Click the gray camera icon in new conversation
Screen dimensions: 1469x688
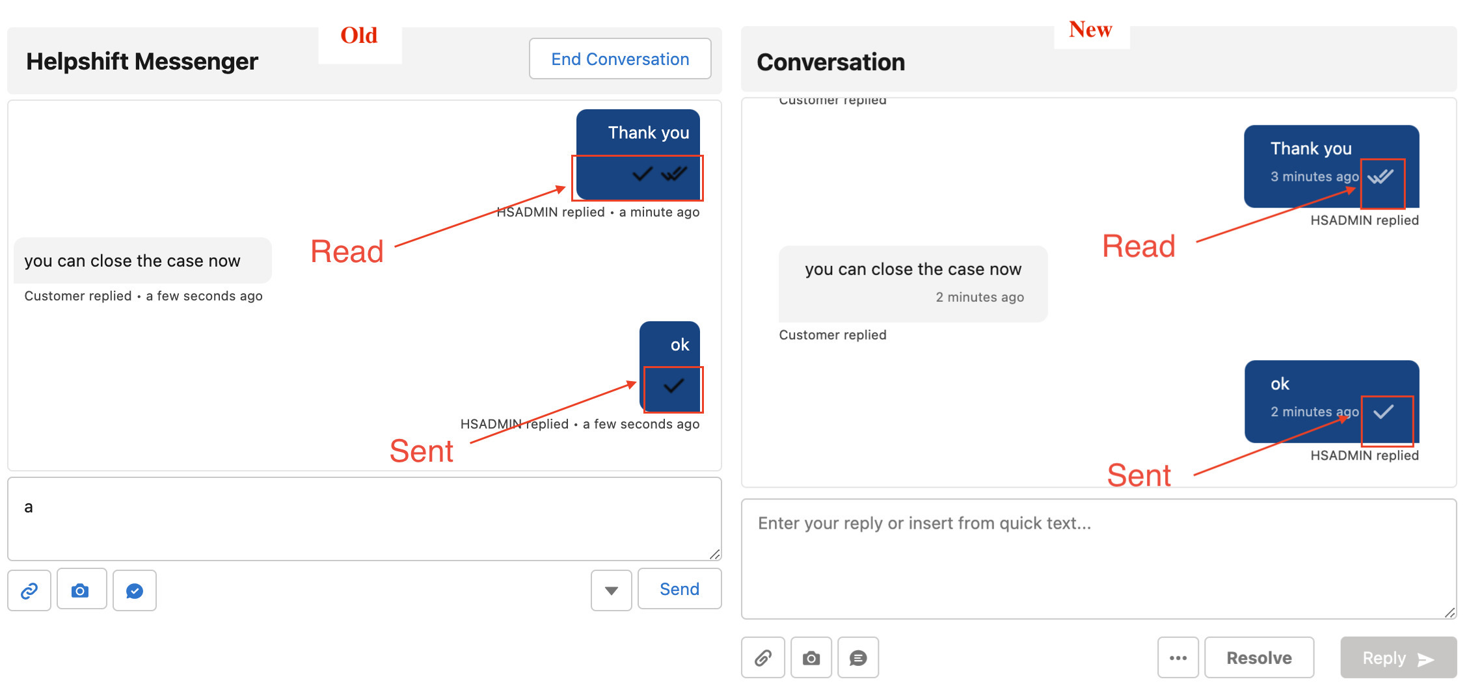click(x=811, y=658)
